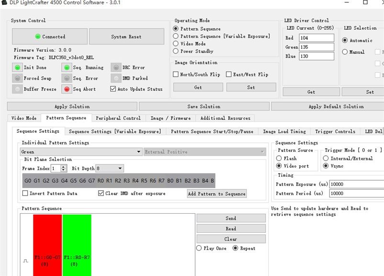This screenshot has width=384, height=276.
Task: Select the Sequence Settings sub-tab
Action: [x=38, y=131]
